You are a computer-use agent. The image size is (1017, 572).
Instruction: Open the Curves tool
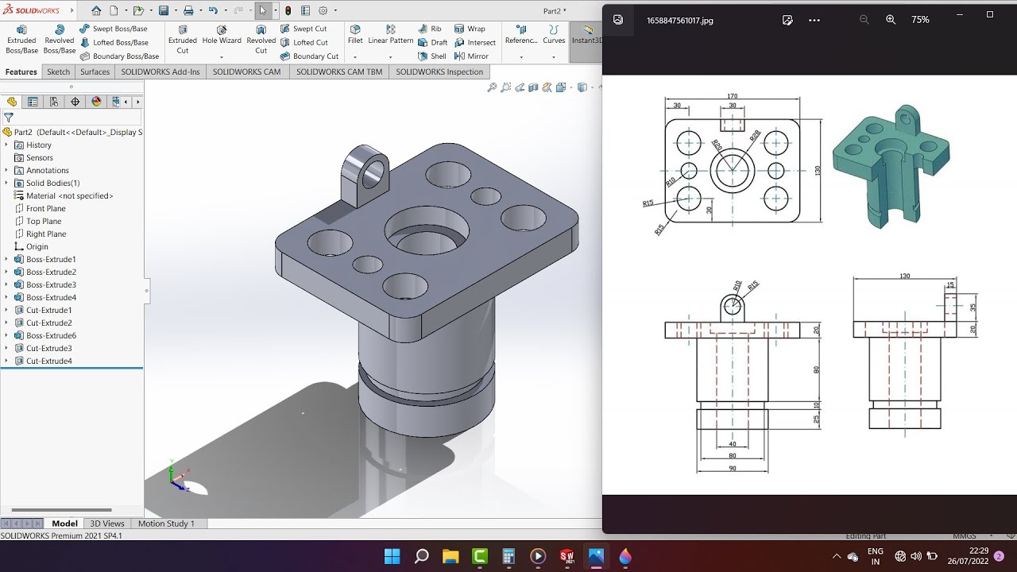coord(554,35)
